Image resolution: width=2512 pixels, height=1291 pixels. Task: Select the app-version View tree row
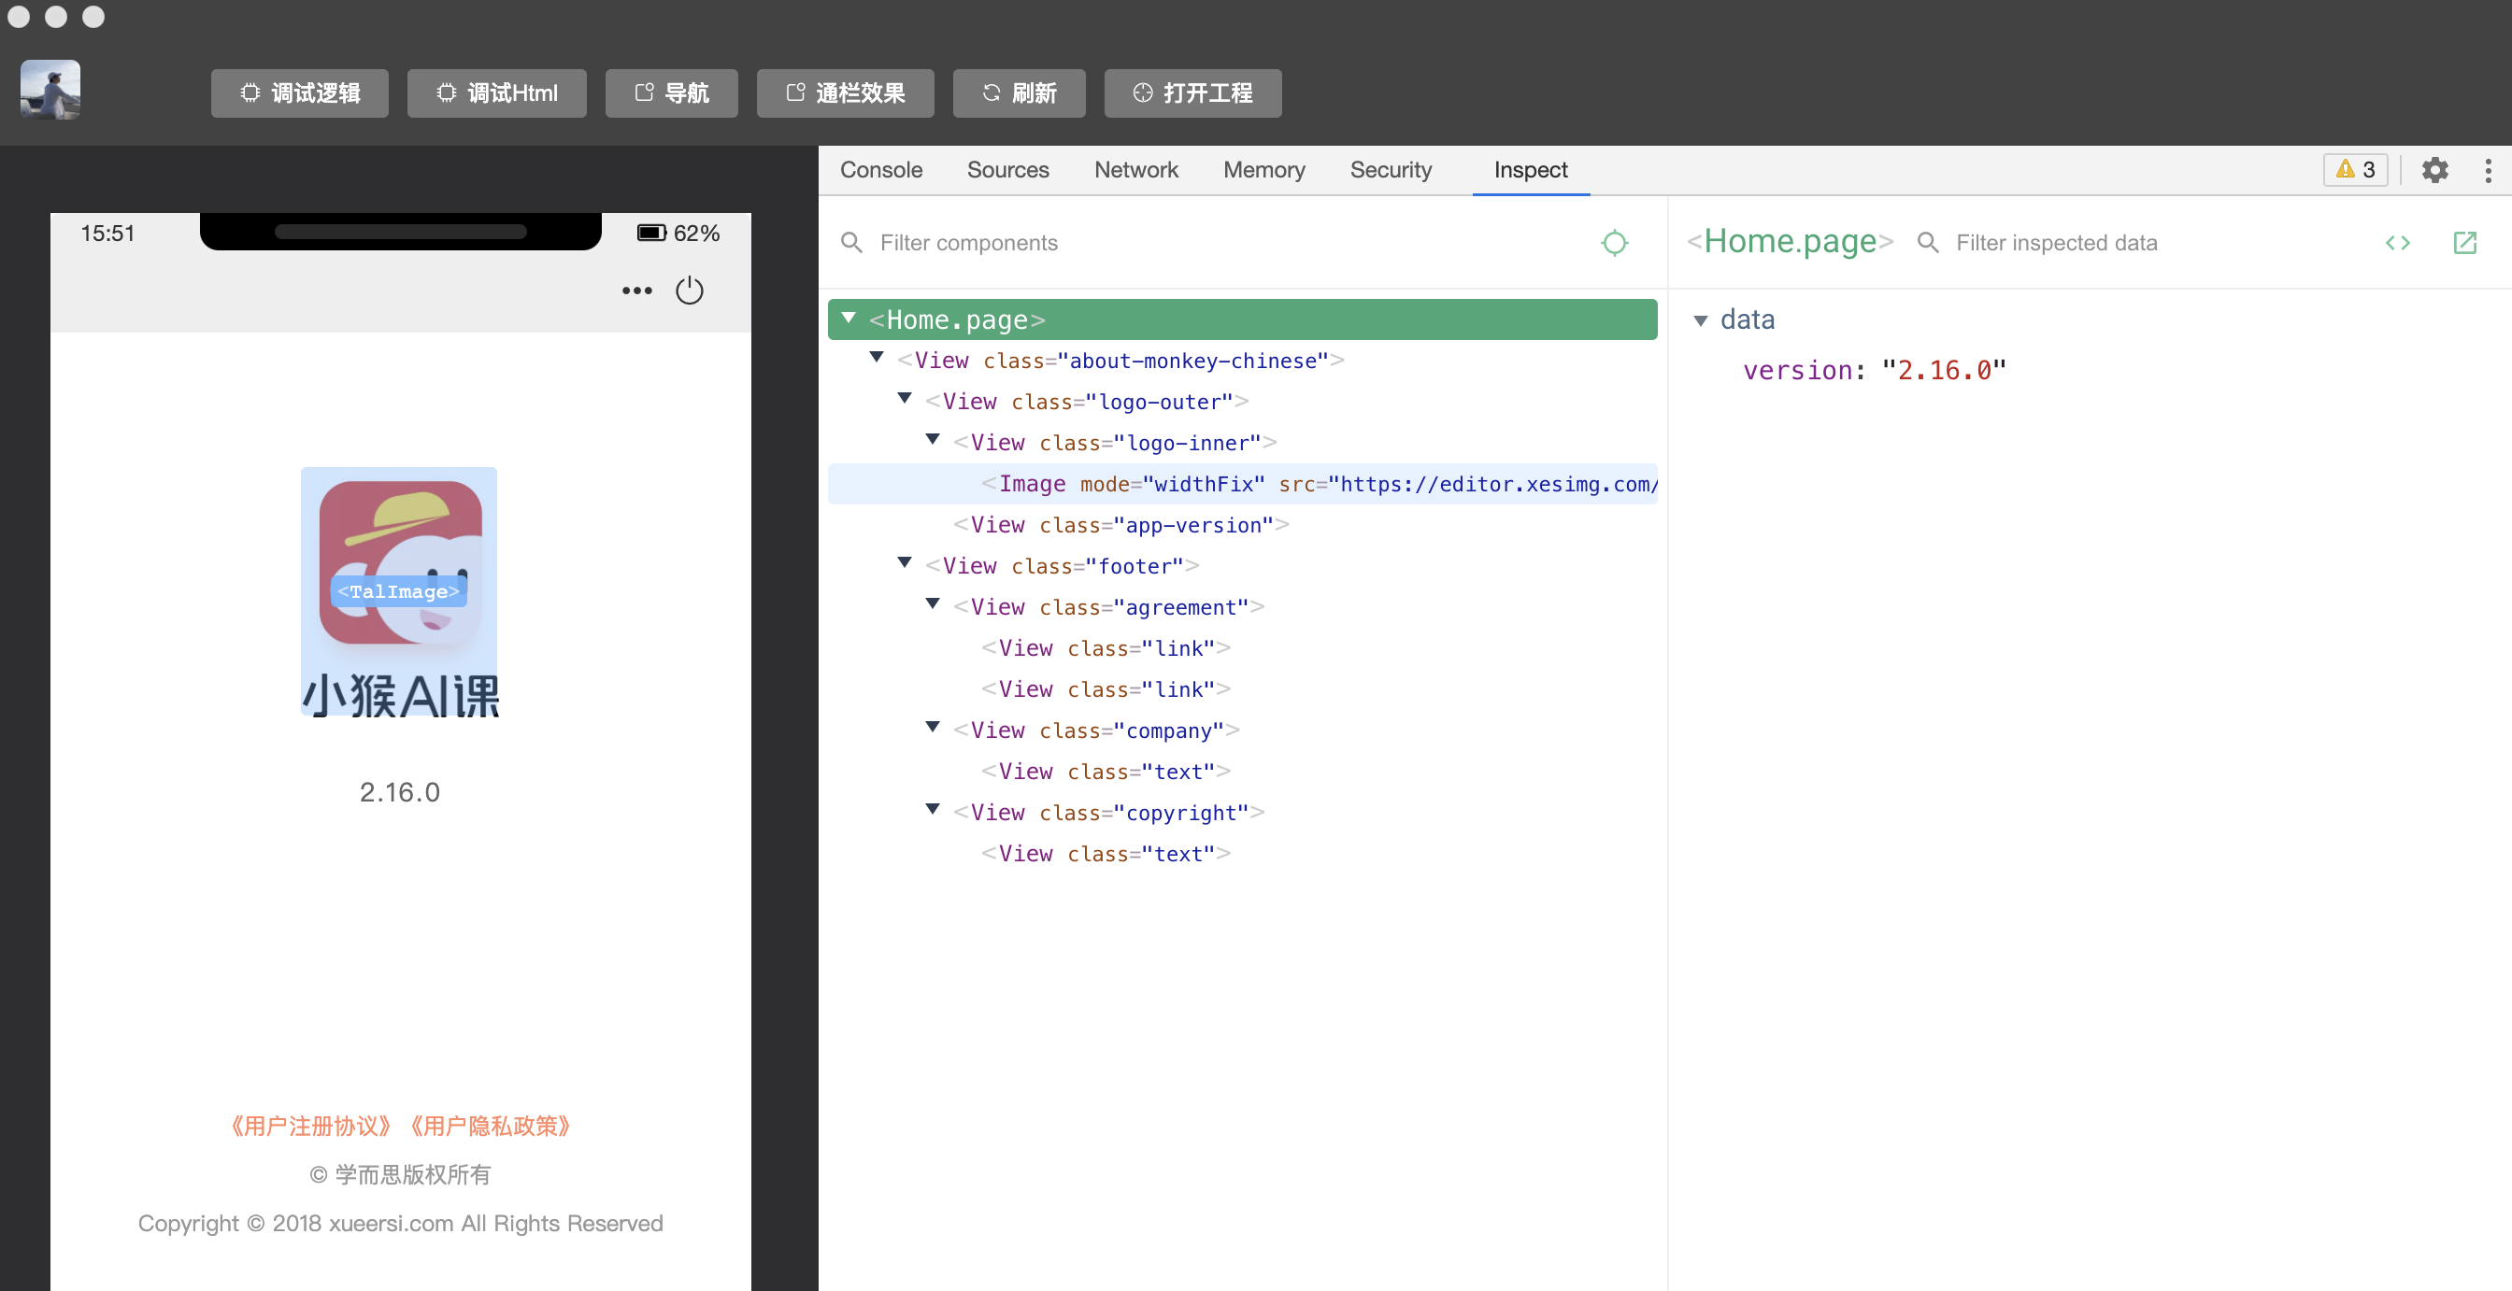tap(1242, 525)
